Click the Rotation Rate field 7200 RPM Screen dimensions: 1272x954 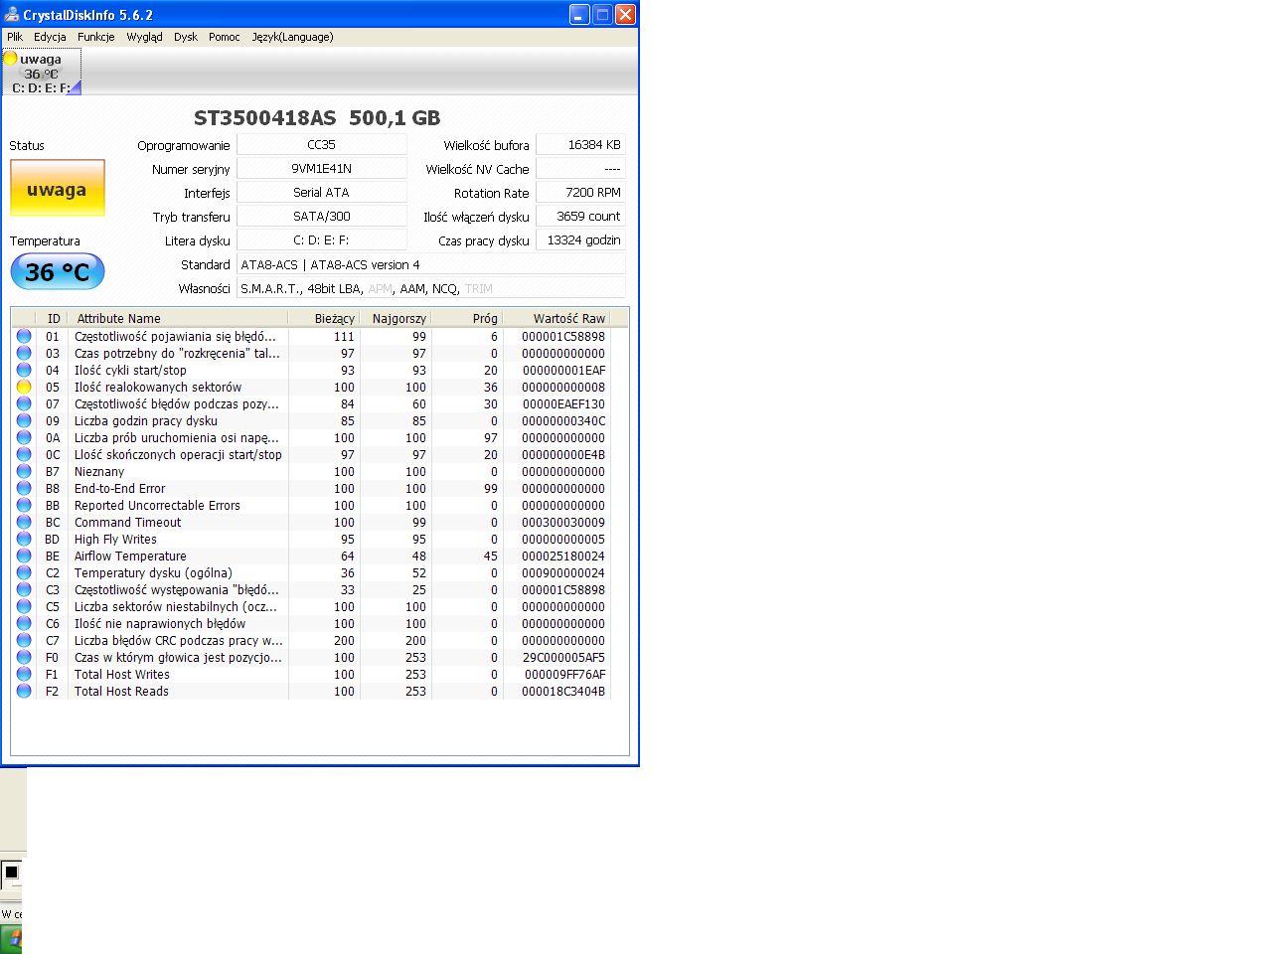coord(581,192)
